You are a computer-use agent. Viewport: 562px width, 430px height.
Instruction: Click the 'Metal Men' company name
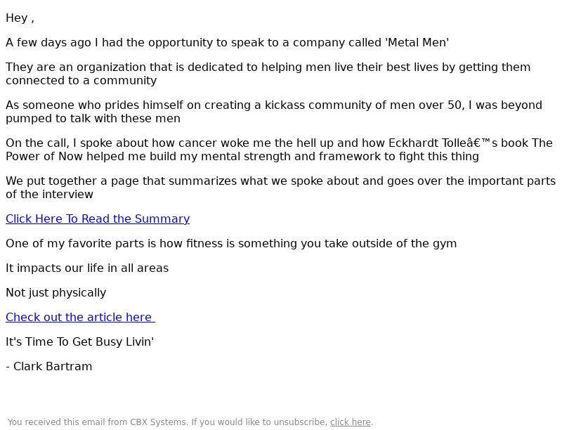pyautogui.click(x=417, y=42)
